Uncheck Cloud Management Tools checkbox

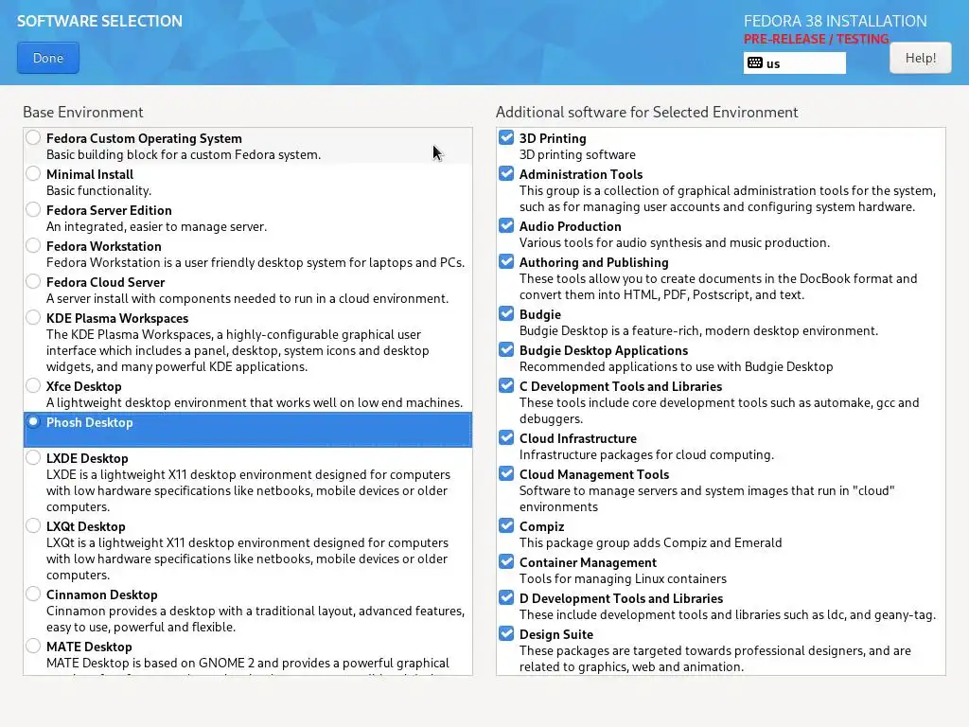pyautogui.click(x=506, y=473)
